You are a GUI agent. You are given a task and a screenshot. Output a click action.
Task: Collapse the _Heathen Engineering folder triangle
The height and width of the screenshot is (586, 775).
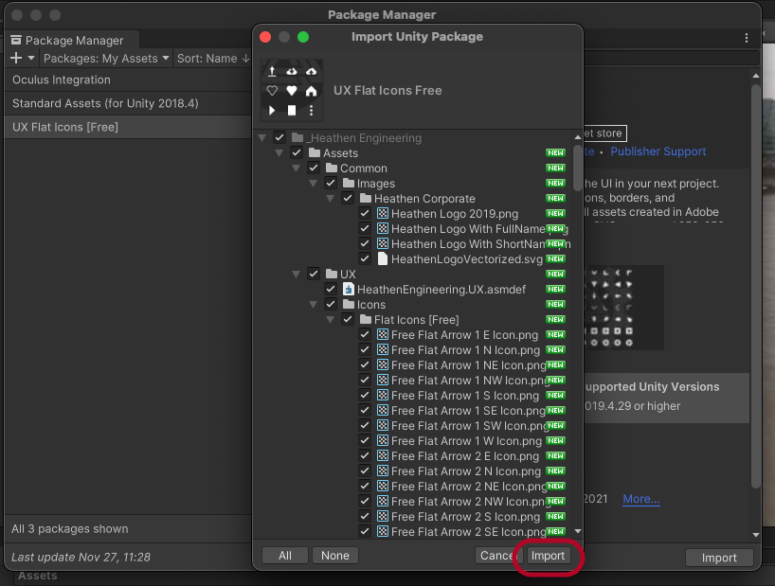point(261,138)
